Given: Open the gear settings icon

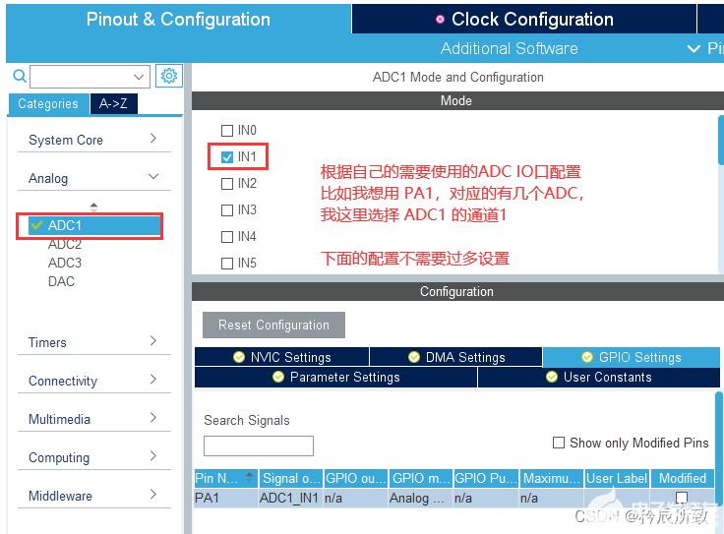Looking at the screenshot, I should [x=169, y=76].
